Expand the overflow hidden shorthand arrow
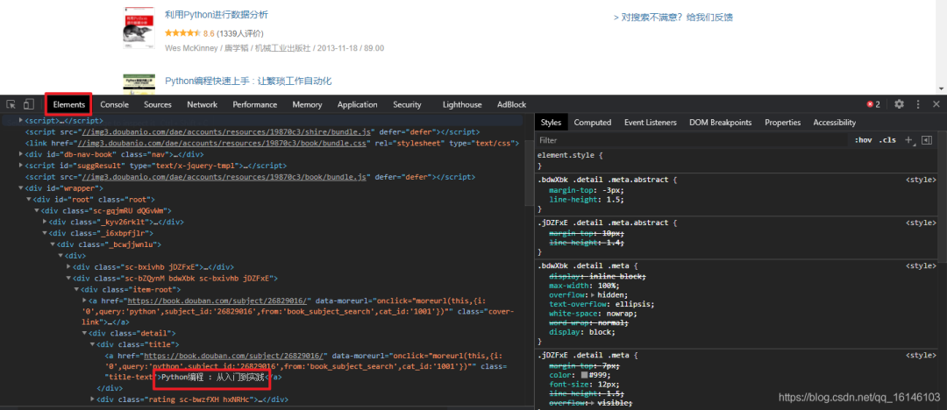The height and width of the screenshot is (410, 947). 593,295
